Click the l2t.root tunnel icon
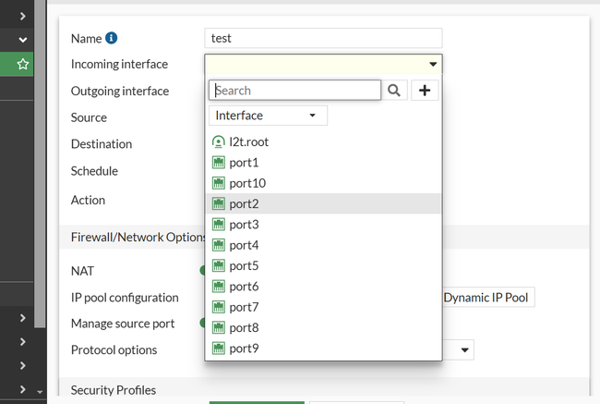The image size is (600, 404). pyautogui.click(x=219, y=142)
